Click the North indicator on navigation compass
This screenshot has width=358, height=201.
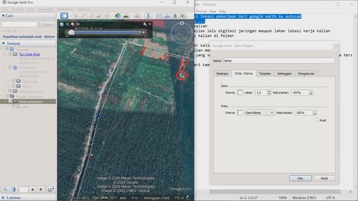pyautogui.click(x=182, y=23)
